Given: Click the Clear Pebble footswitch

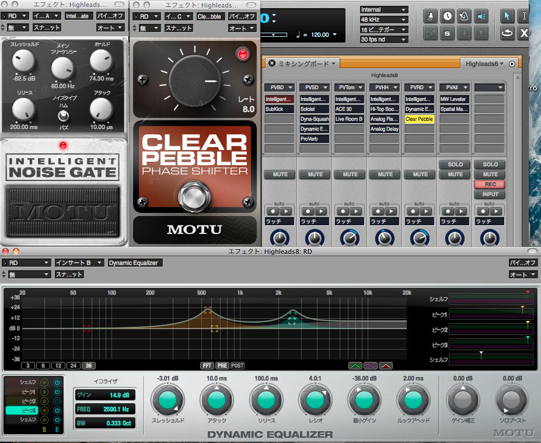Looking at the screenshot, I should 194,196.
